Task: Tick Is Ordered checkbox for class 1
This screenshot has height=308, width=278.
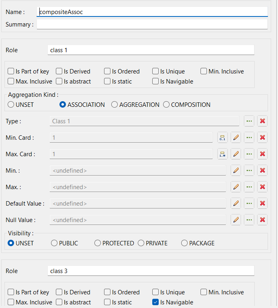Action: (x=107, y=71)
